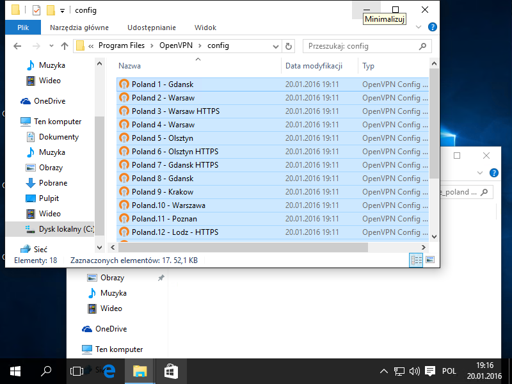Open the Action Center notifications icon
Screen dimensions: 512x384
(430, 371)
